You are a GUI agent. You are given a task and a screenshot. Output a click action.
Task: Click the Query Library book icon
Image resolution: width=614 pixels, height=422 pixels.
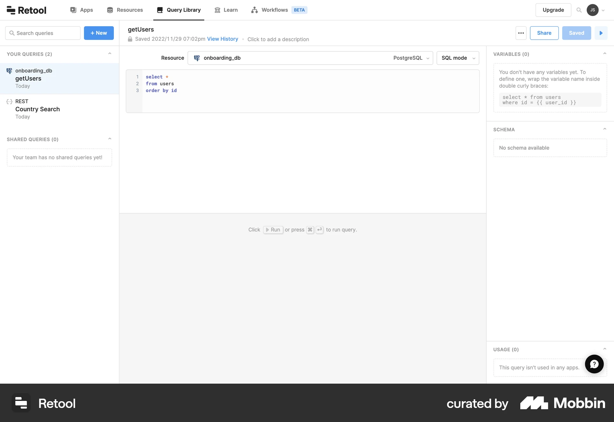pos(160,10)
